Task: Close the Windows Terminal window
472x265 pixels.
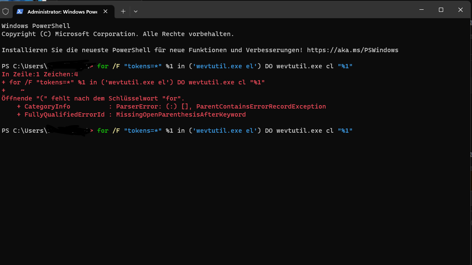Action: coord(461,10)
